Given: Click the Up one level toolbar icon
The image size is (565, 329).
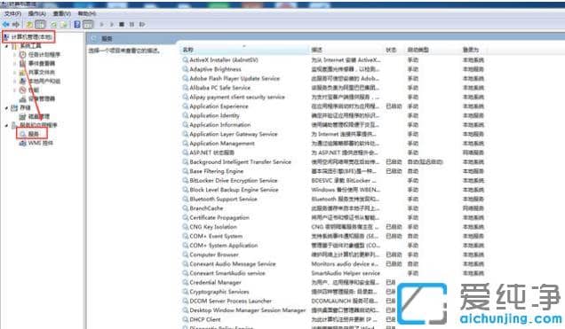Looking at the screenshot, I should point(29,25).
